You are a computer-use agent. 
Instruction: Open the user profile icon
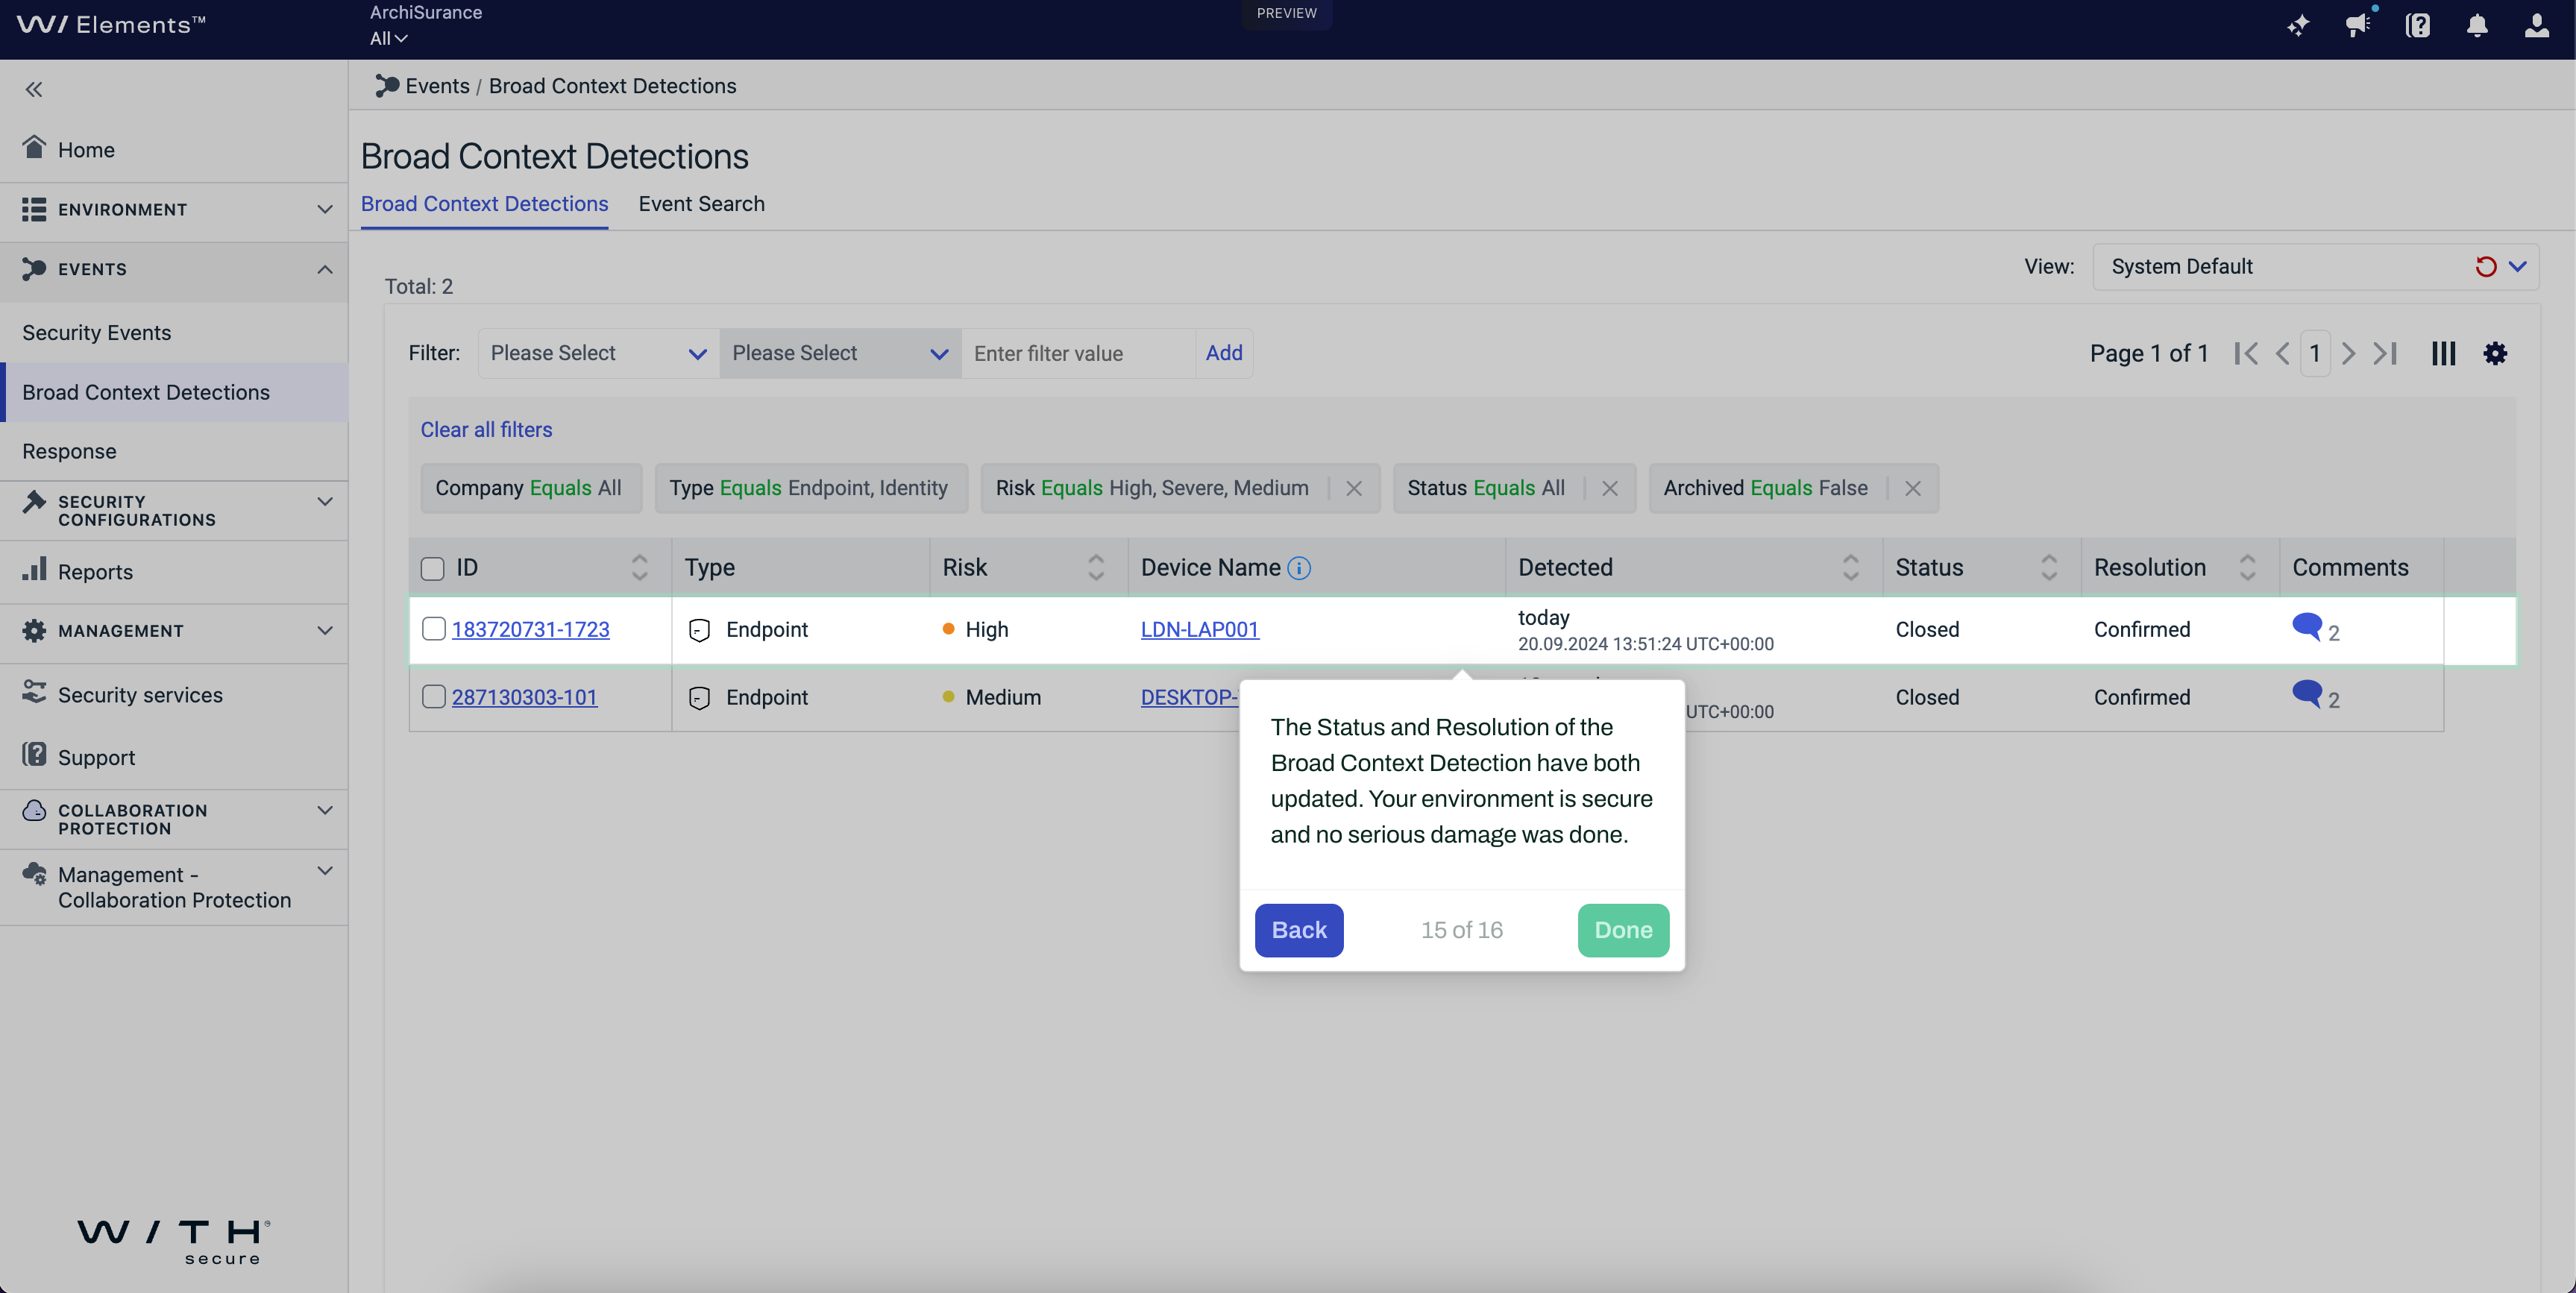click(2536, 26)
